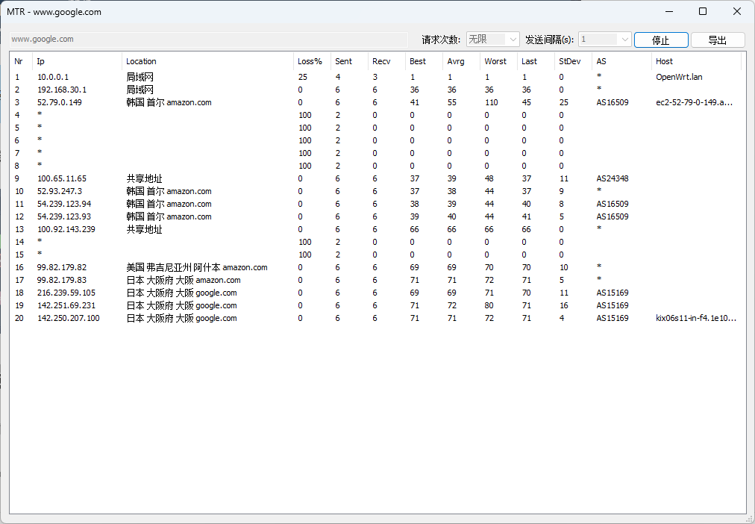Click the Ip column header
The height and width of the screenshot is (524, 755).
41,61
